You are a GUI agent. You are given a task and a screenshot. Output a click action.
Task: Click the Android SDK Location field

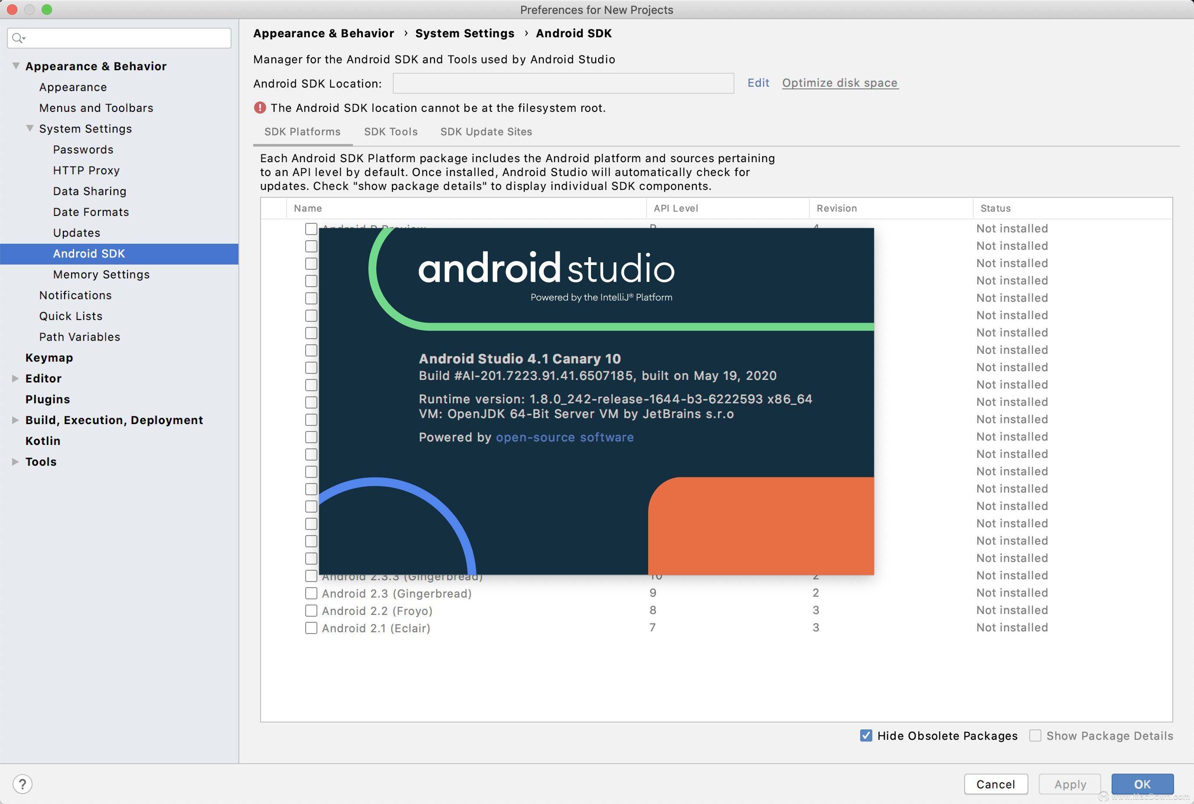pos(563,83)
